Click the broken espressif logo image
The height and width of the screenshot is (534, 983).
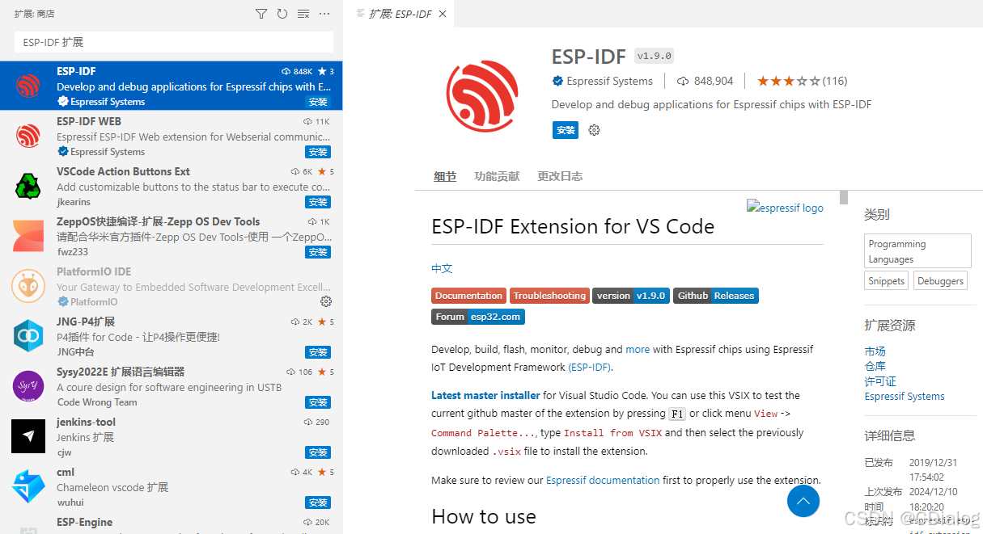coord(785,208)
